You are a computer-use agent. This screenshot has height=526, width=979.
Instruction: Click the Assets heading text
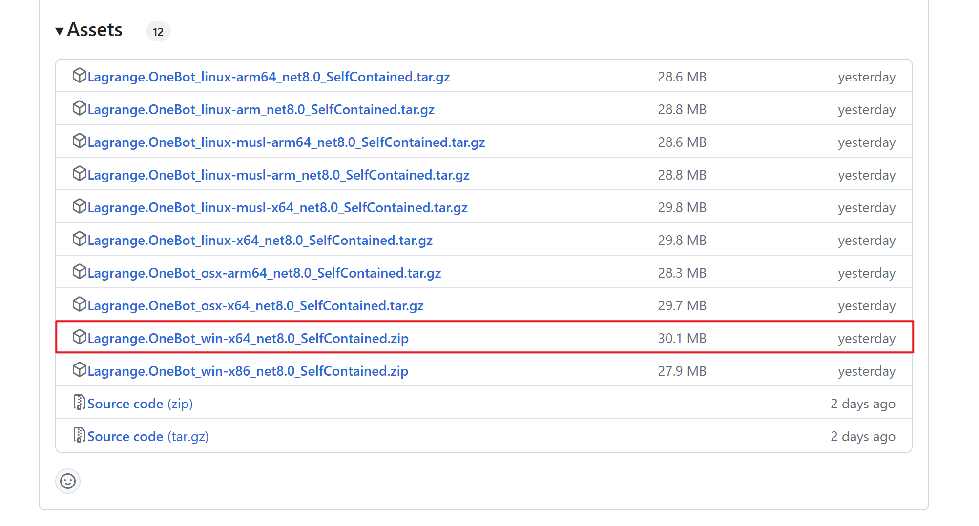point(95,30)
